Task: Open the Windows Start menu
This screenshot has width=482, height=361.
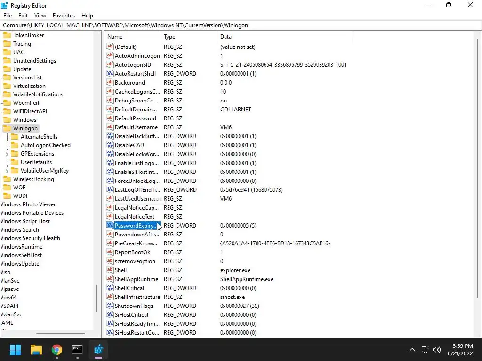Action: (x=15, y=350)
